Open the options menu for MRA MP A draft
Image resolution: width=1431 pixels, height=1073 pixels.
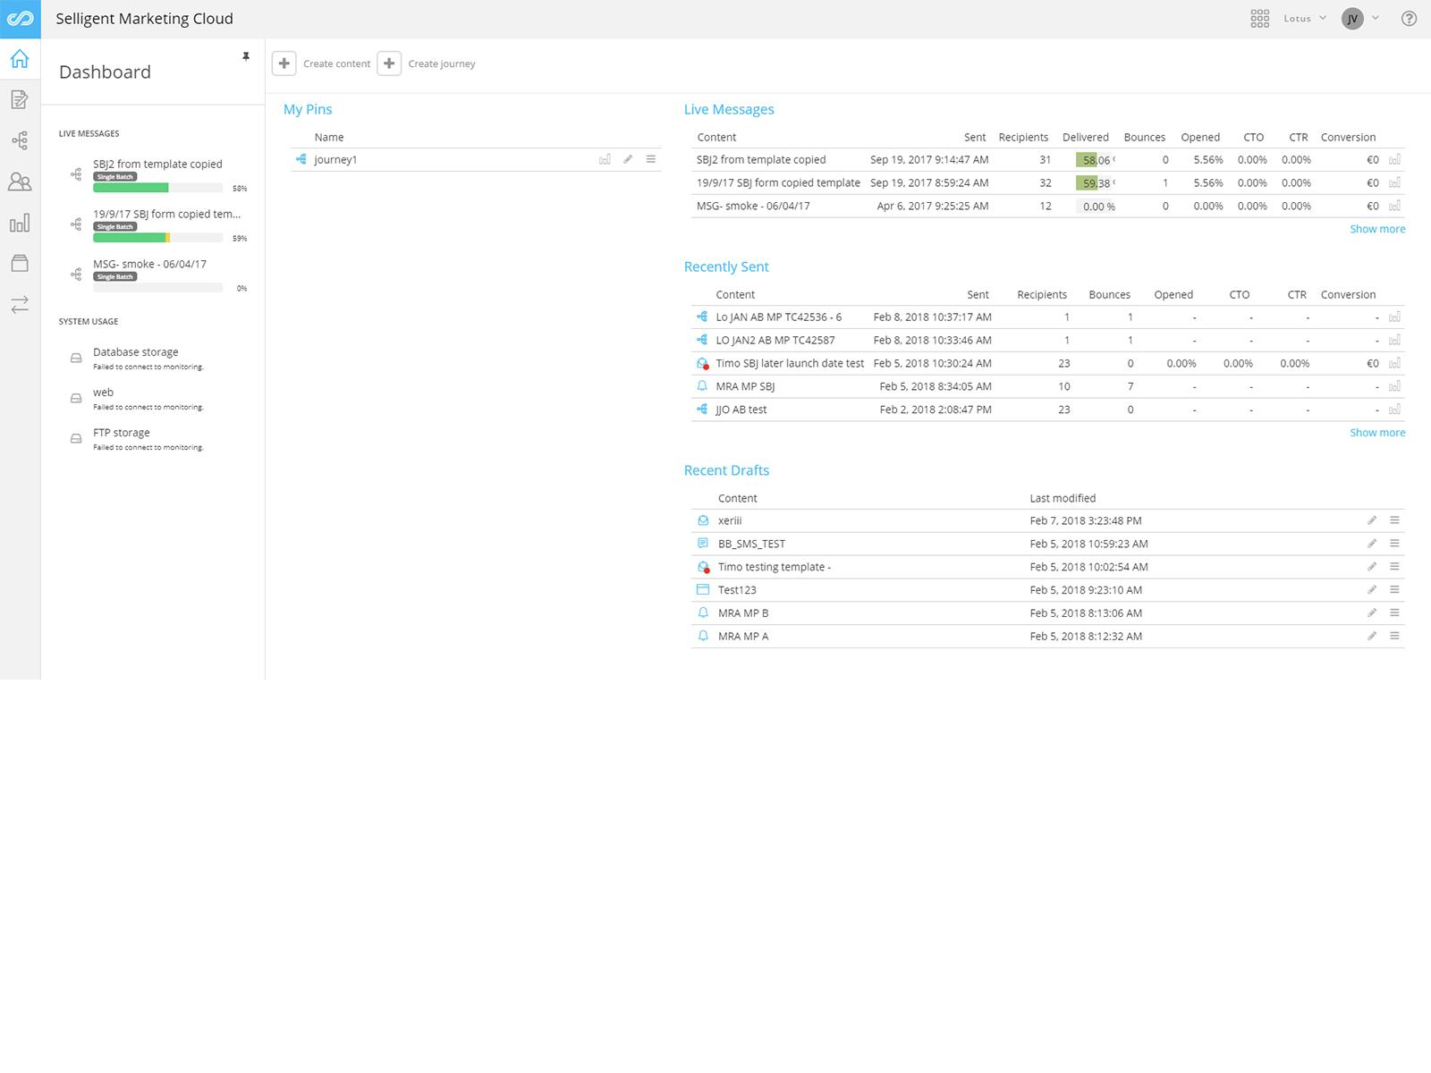coord(1394,636)
